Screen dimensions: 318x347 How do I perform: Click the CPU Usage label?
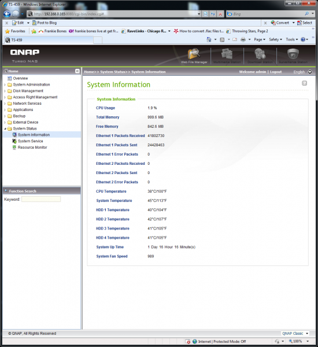pos(105,108)
